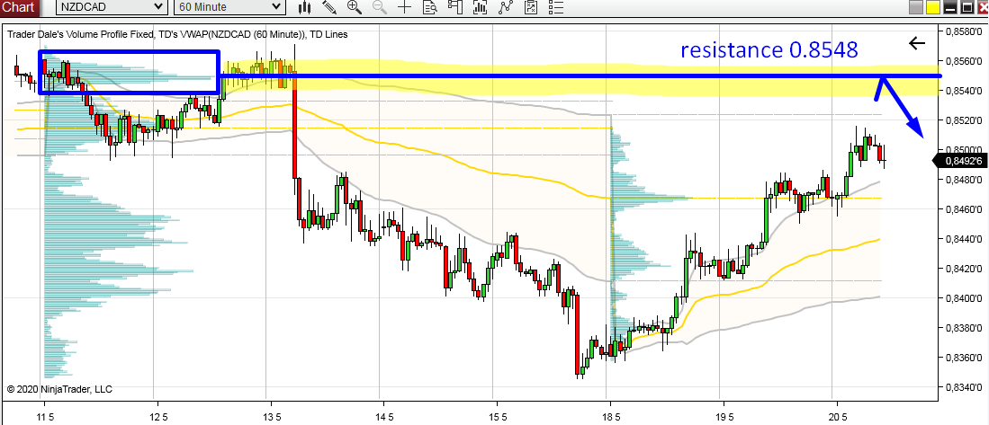Click the 0,8580'0 price axis label
Screen dimensions: 989x425
962,31
